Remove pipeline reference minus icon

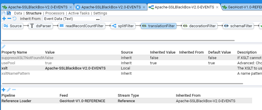click(x=14, y=90)
